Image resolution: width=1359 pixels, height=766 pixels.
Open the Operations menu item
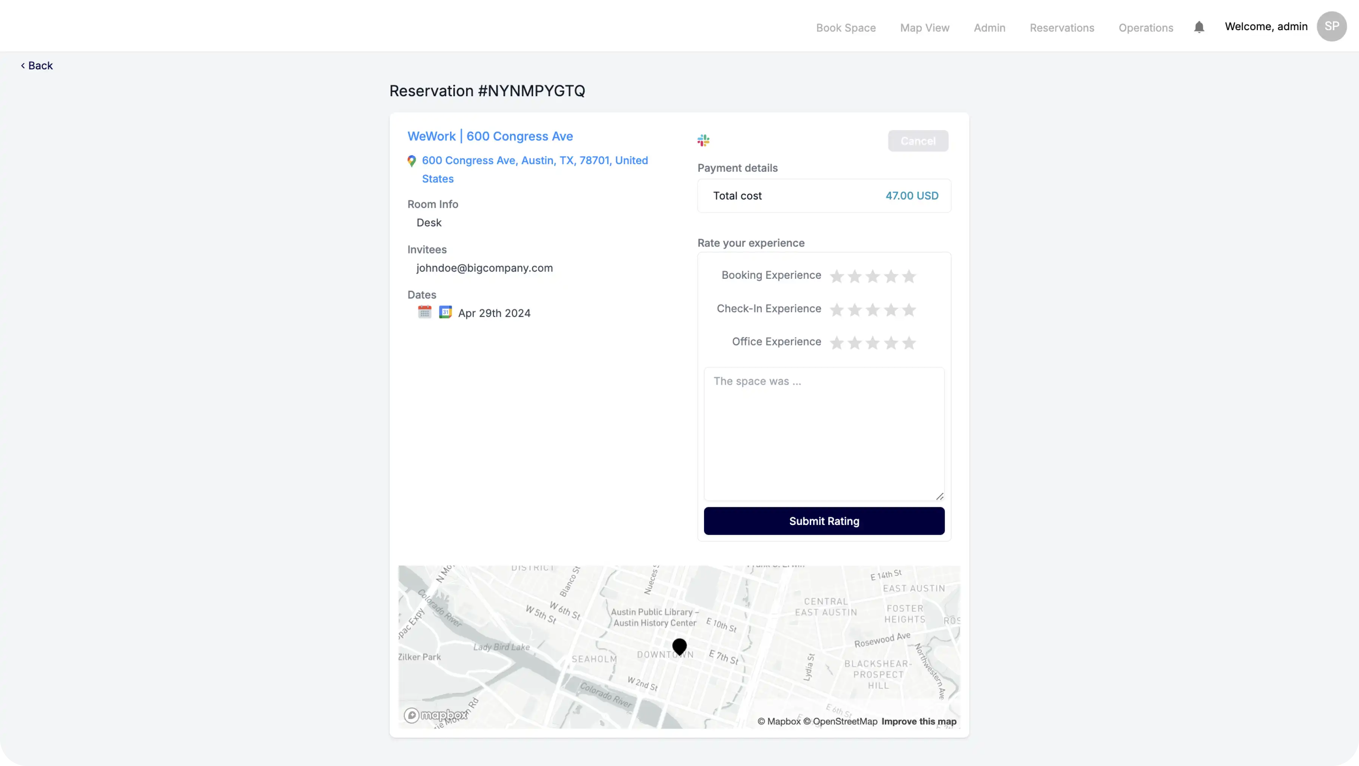coord(1145,28)
